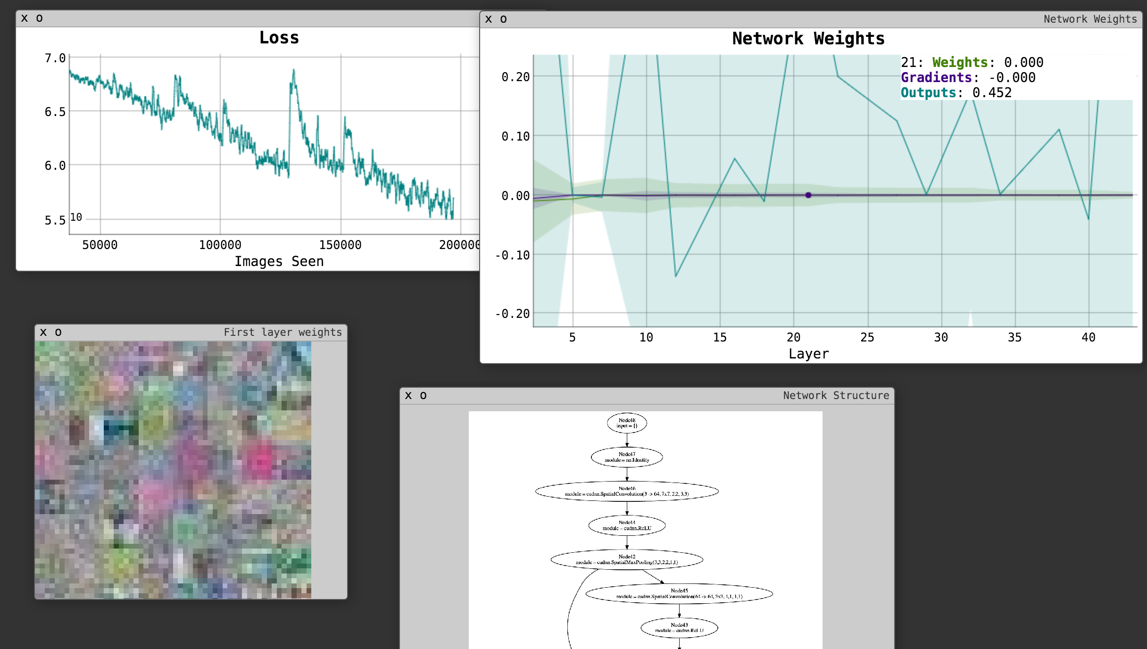Click the O button on Loss window
The image size is (1147, 649).
pos(40,18)
